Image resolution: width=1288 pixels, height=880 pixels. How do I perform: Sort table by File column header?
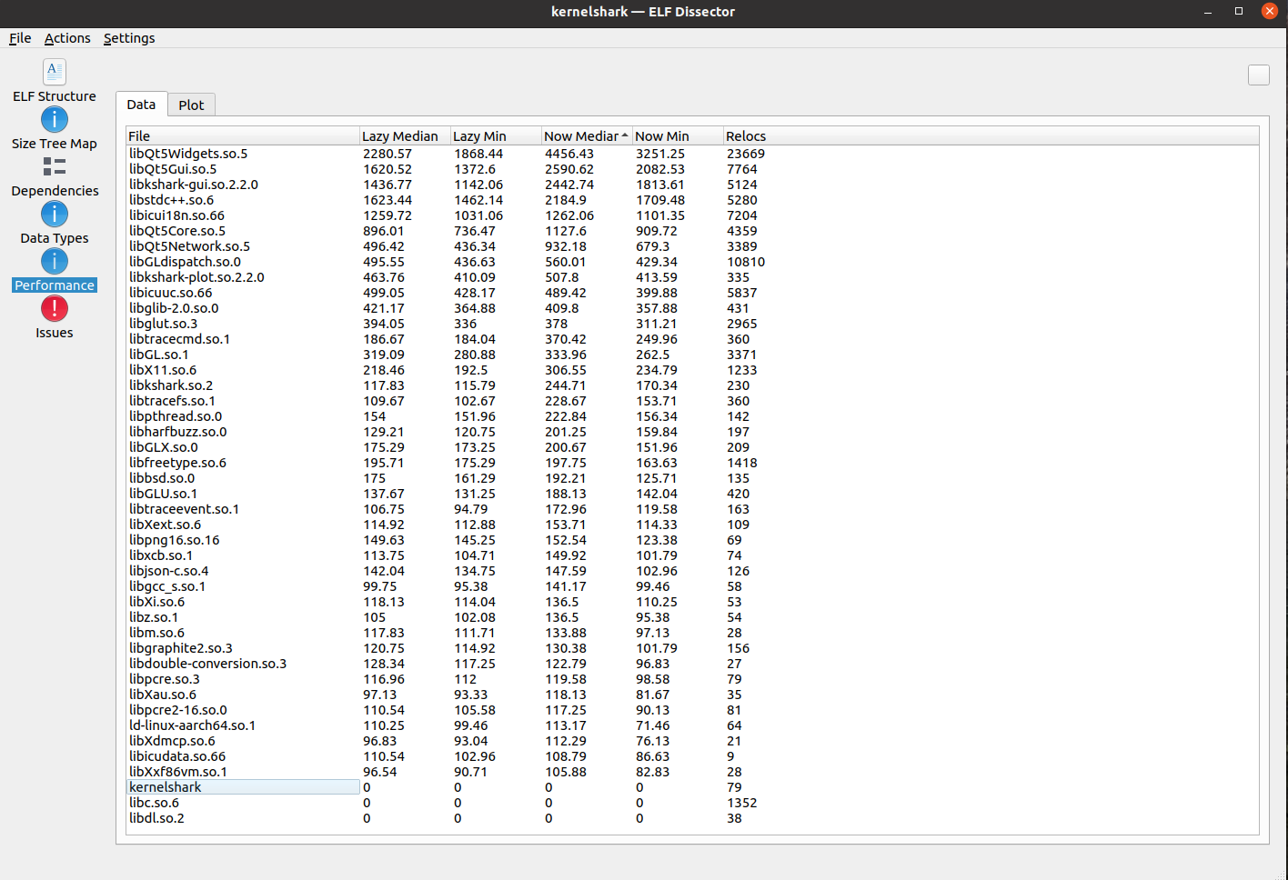coord(243,136)
